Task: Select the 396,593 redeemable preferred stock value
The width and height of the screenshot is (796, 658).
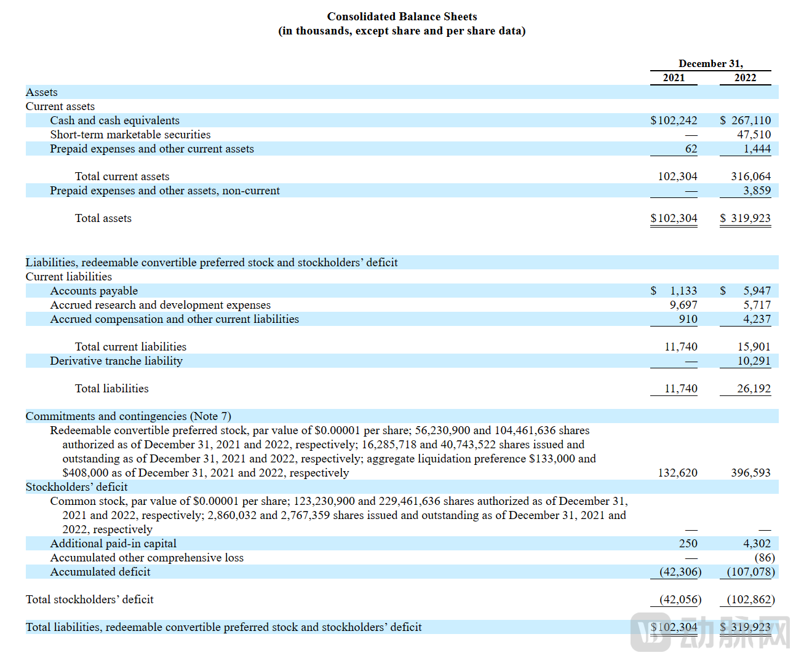Action: click(x=750, y=473)
